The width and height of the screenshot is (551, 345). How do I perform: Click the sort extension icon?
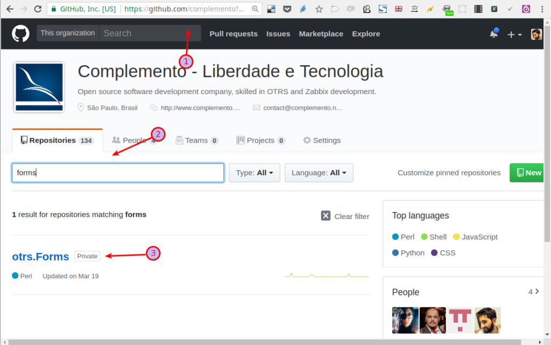click(415, 9)
